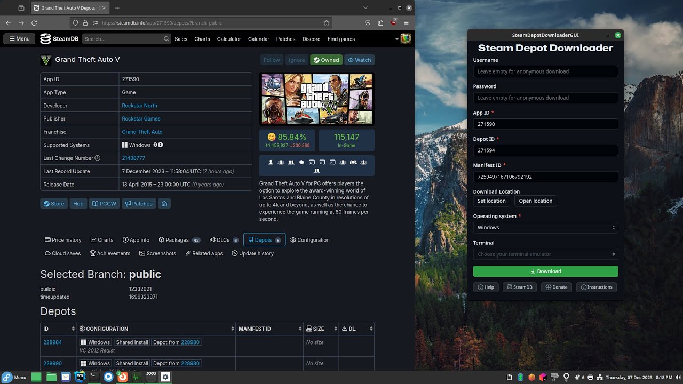Open Firefox extensions puzzle icon
683x384 pixels.
click(x=380, y=23)
